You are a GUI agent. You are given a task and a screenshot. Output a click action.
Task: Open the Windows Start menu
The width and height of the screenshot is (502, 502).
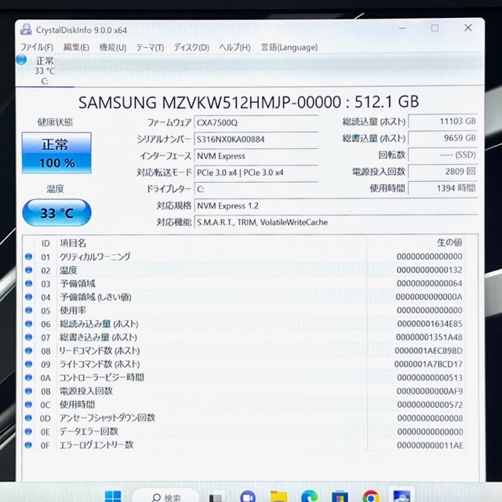coord(113,497)
